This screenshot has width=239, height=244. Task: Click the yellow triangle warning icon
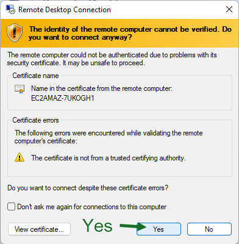pyautogui.click(x=20, y=157)
